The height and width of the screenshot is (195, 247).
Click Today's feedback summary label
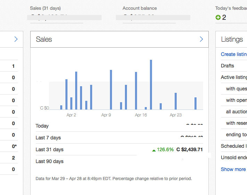point(231,8)
